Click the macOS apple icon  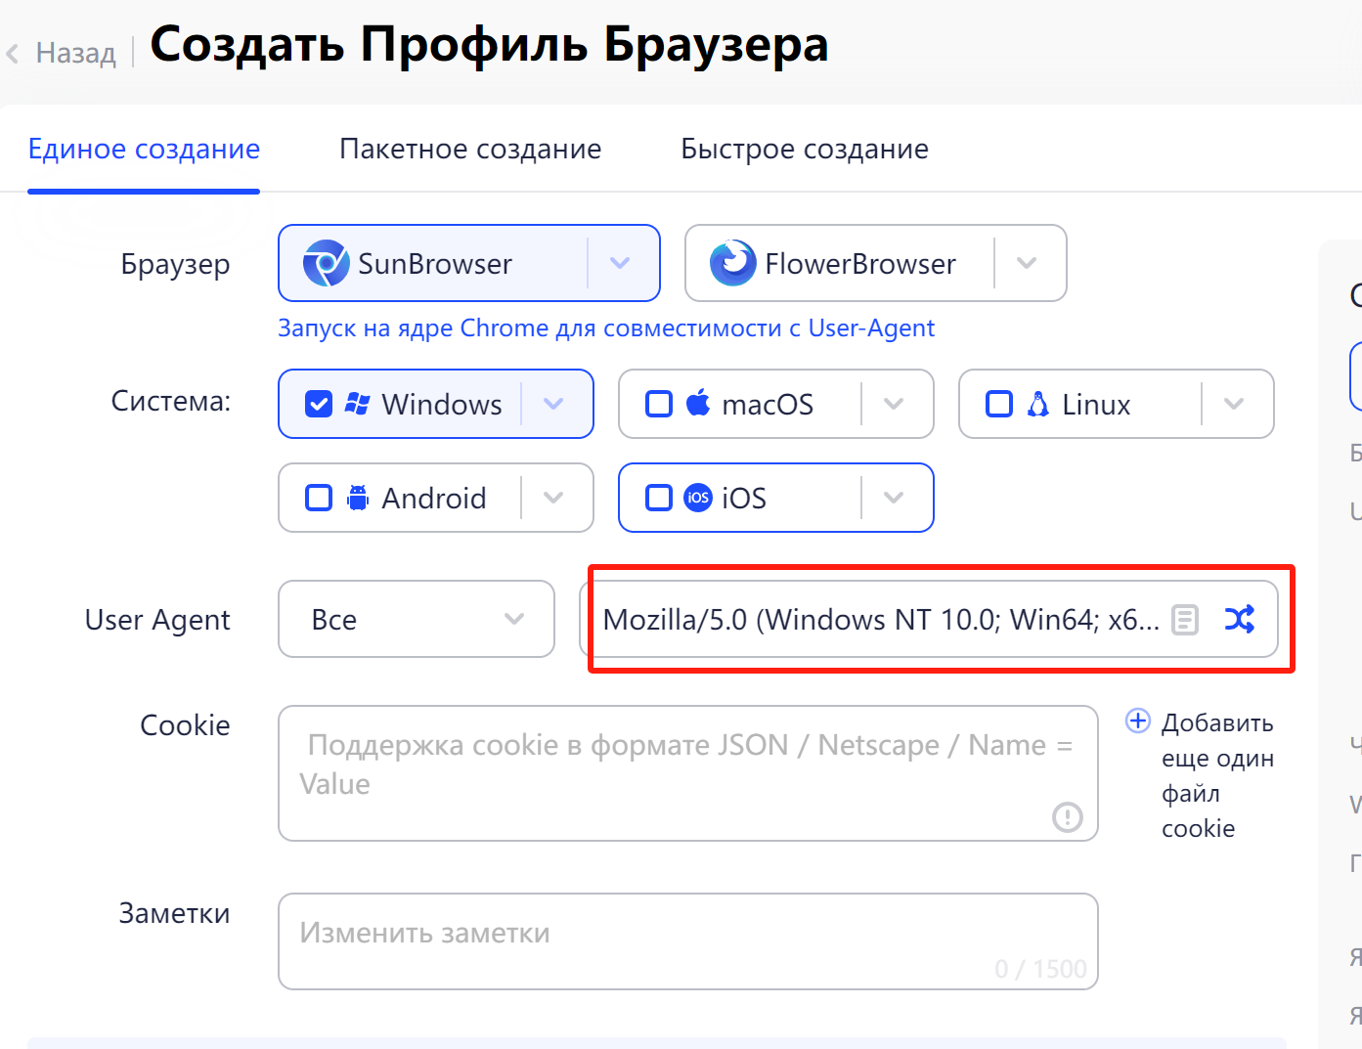tap(698, 403)
